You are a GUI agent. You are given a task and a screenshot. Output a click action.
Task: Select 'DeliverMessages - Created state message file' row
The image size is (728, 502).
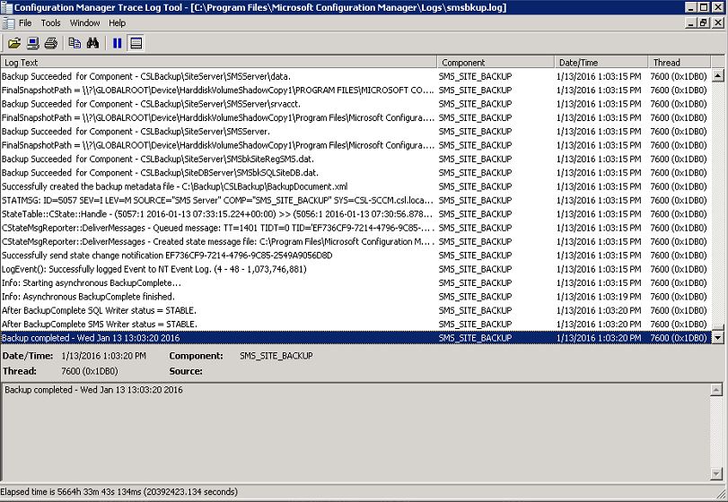pyautogui.click(x=355, y=242)
